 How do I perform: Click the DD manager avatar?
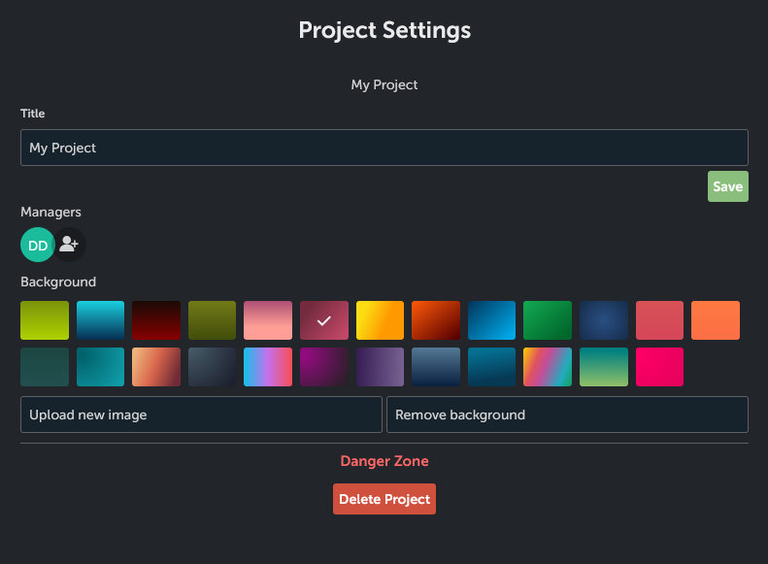(x=37, y=245)
